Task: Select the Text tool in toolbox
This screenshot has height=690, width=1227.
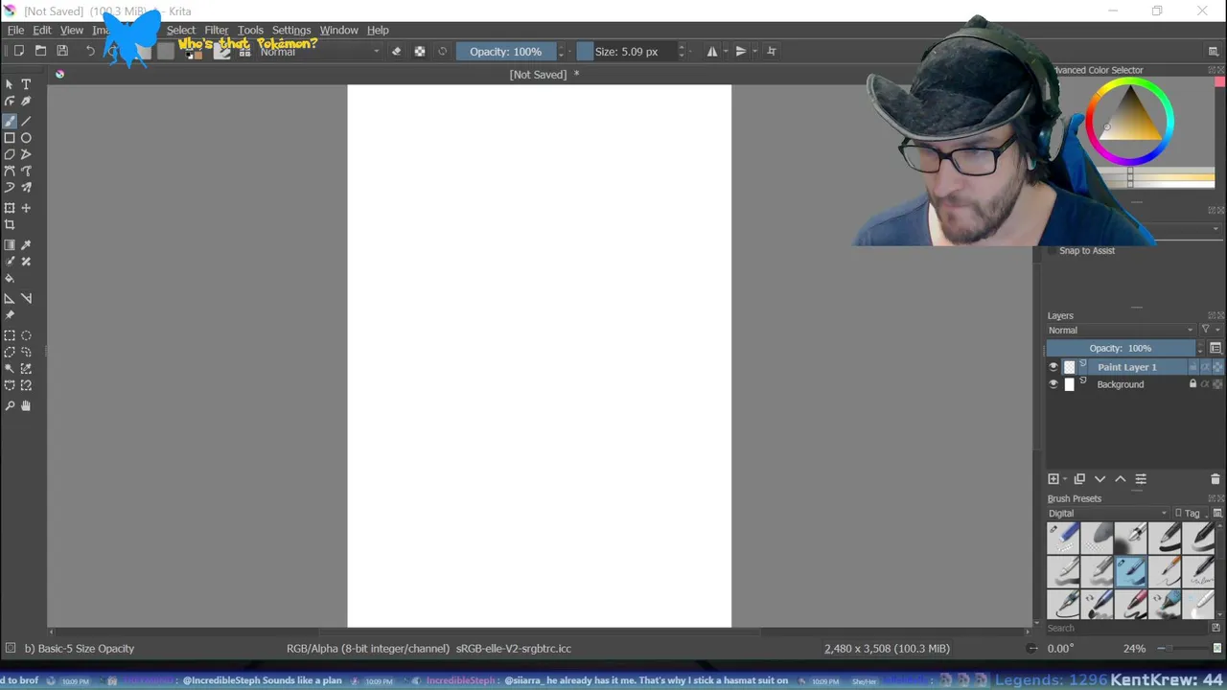Action: [x=26, y=84]
